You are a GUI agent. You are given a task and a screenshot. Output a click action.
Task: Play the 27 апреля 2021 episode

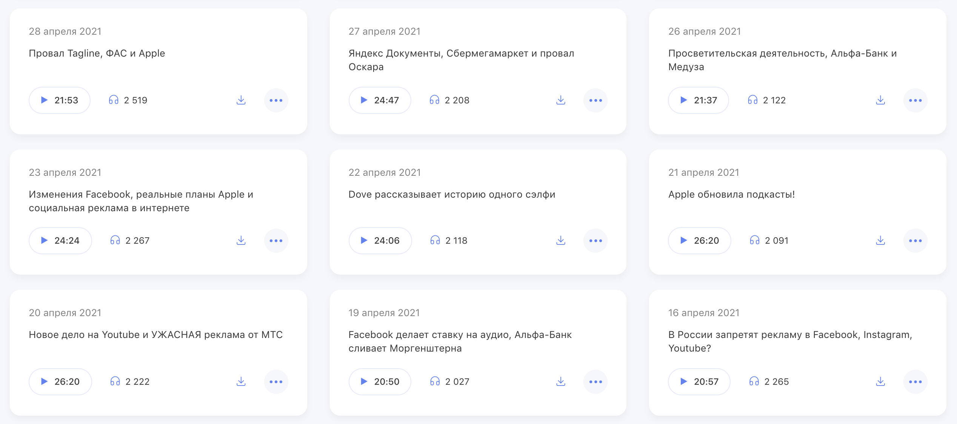[x=380, y=100]
